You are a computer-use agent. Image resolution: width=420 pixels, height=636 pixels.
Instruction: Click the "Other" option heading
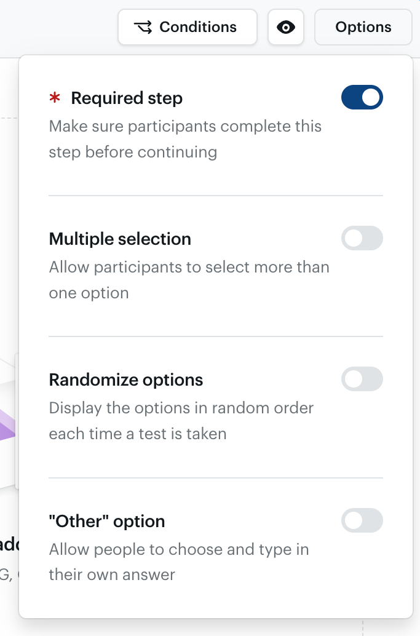[107, 520]
